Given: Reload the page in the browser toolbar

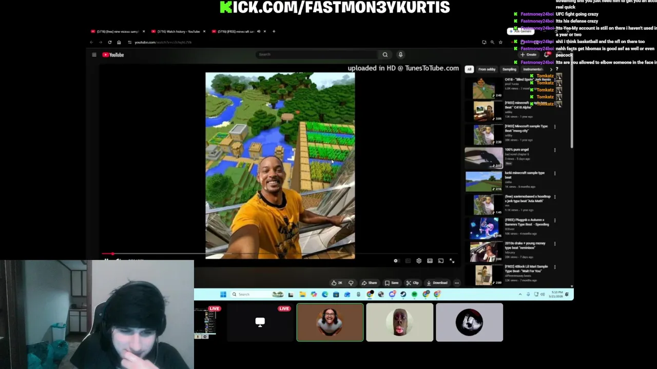Looking at the screenshot, I should coord(109,43).
